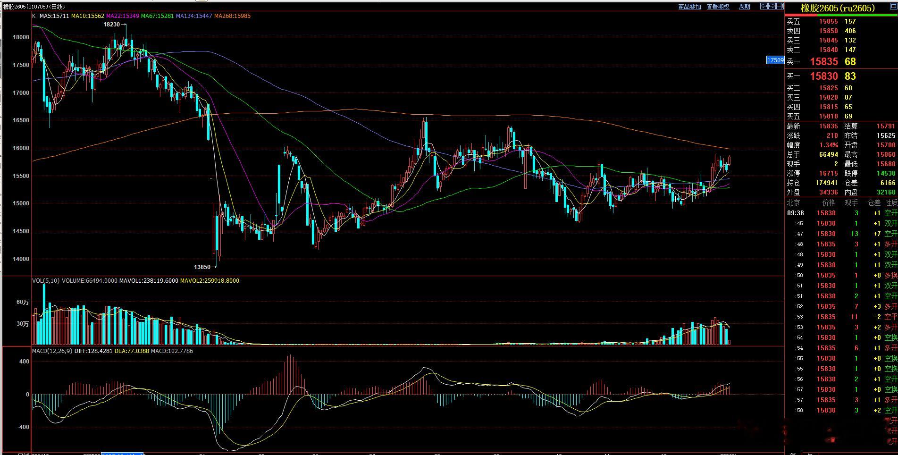Click the 外盘 34336 value

pyautogui.click(x=829, y=192)
